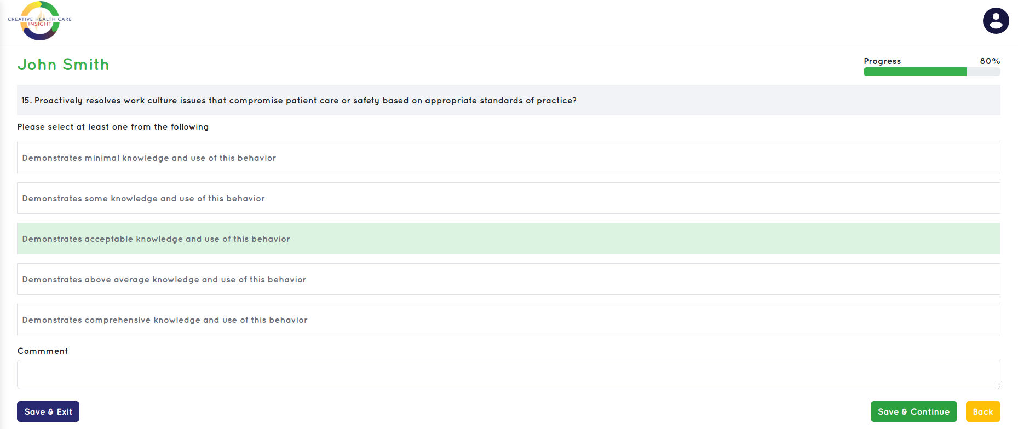Click Save & Continue
The width and height of the screenshot is (1018, 429).
913,411
